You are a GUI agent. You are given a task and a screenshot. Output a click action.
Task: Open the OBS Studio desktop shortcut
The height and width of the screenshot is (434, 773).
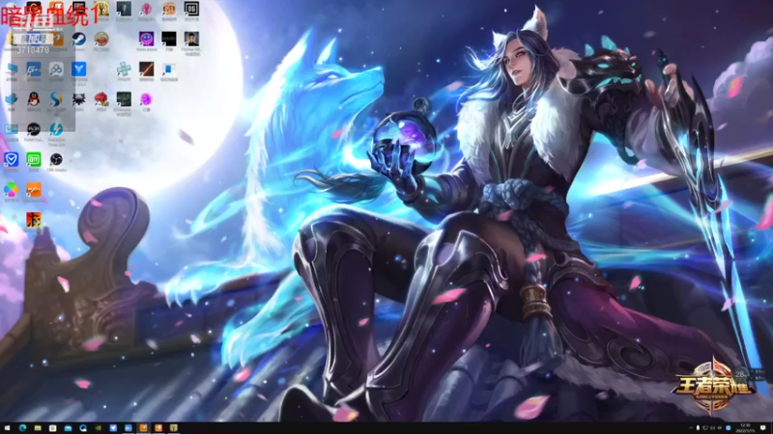(56, 159)
